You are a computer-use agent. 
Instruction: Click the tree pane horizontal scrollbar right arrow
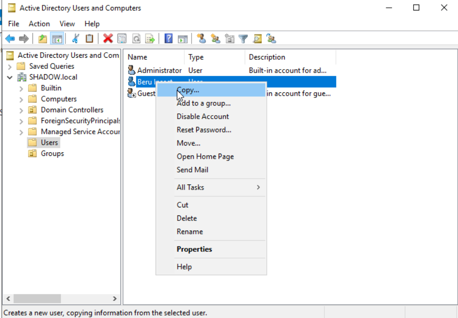[x=115, y=299]
